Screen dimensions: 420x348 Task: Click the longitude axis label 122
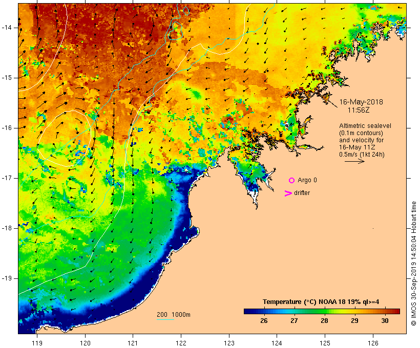click(x=181, y=343)
